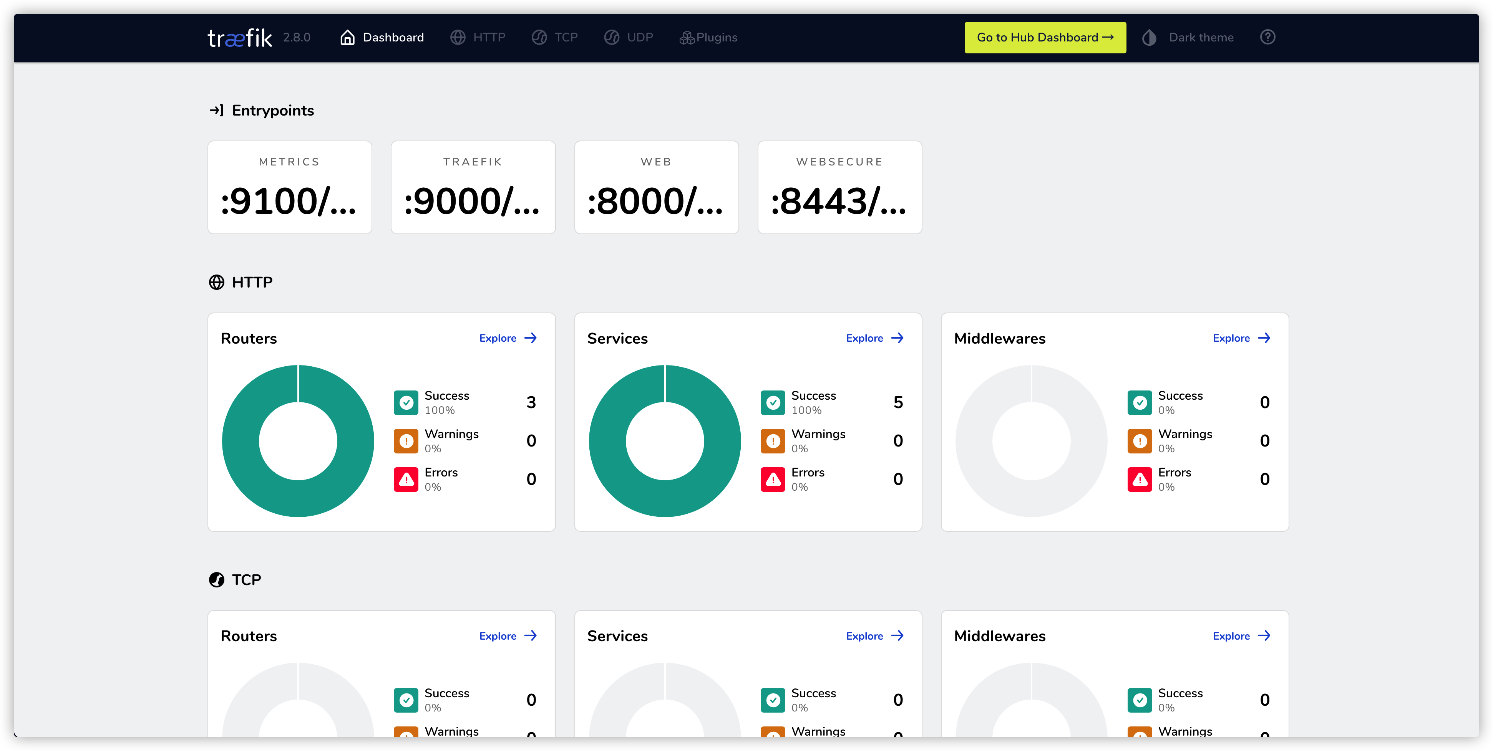1493x751 pixels.
Task: Select the WEBSECURE :8443 entrypoint card
Action: [839, 187]
